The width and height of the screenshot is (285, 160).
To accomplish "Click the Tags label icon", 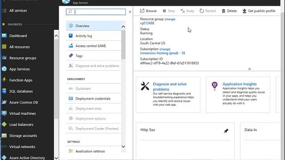I will click(x=71, y=56).
